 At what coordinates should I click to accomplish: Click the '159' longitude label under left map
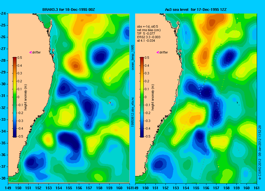tap(109, 188)
